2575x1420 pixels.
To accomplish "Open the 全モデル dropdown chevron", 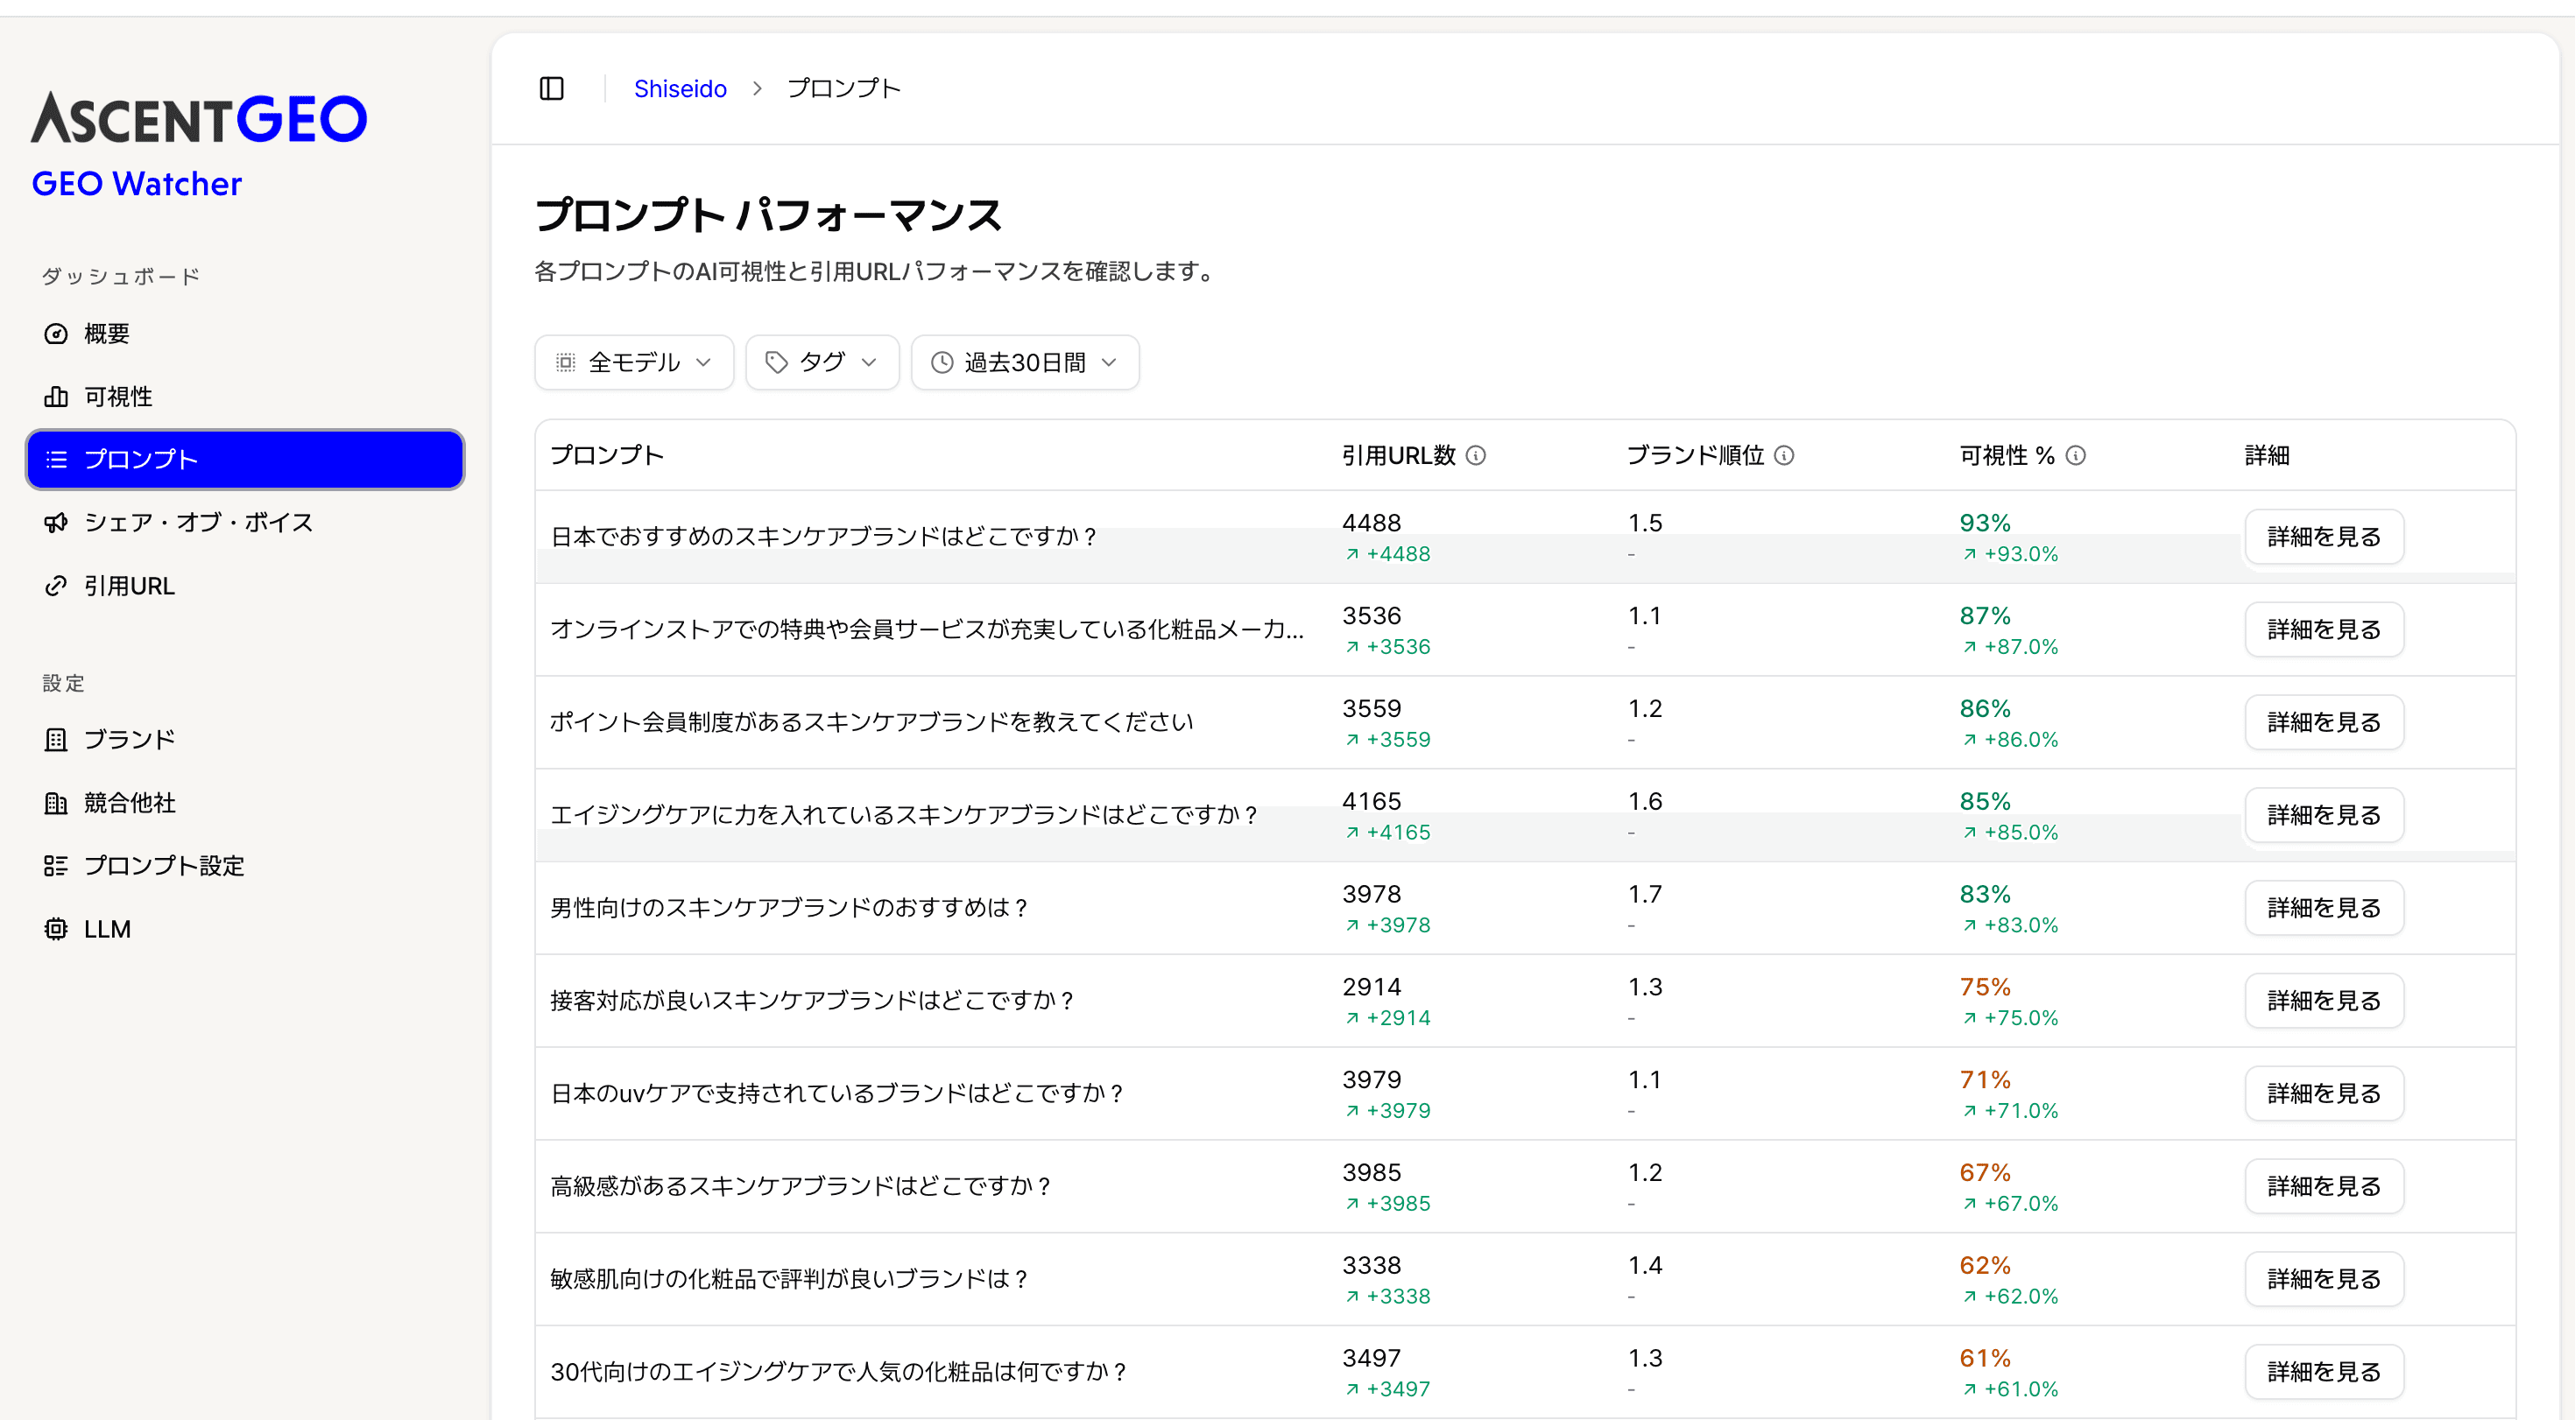I will 703,362.
